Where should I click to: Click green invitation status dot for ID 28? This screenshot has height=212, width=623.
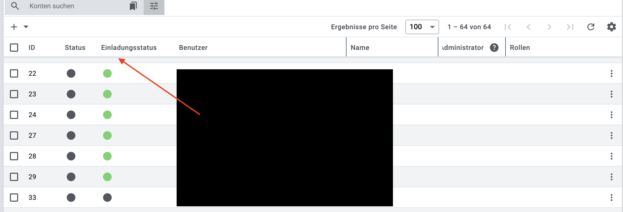click(107, 156)
